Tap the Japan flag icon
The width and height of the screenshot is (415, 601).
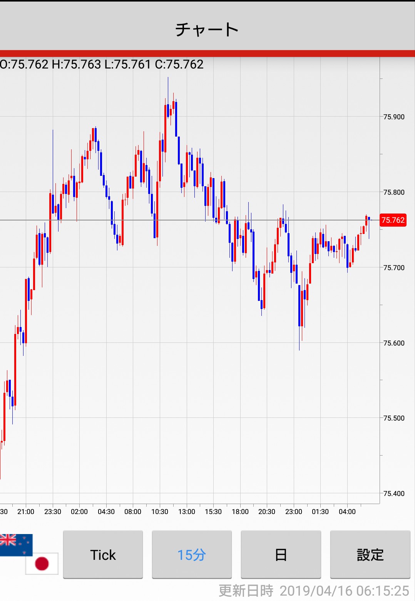coord(42,564)
